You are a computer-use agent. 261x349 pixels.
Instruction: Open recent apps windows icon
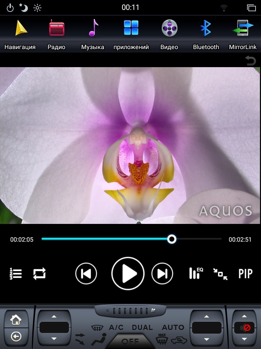click(x=251, y=8)
